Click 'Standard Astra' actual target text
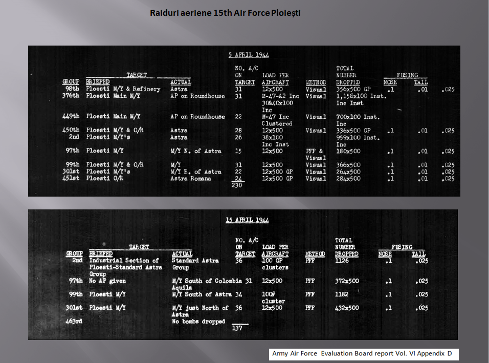489x363 pixels. click(195, 260)
